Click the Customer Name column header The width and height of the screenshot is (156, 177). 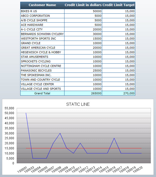(42, 5)
